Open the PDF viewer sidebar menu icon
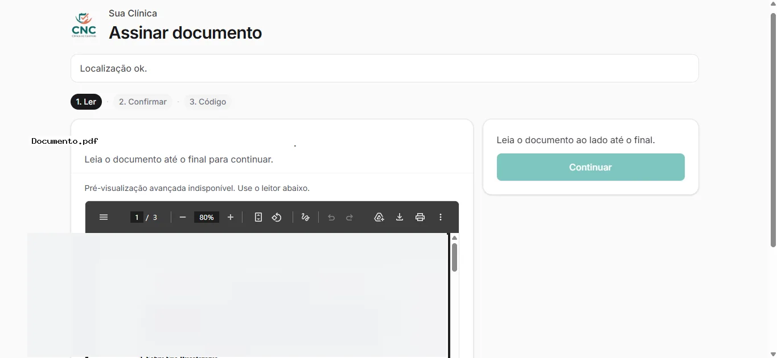 coord(104,217)
